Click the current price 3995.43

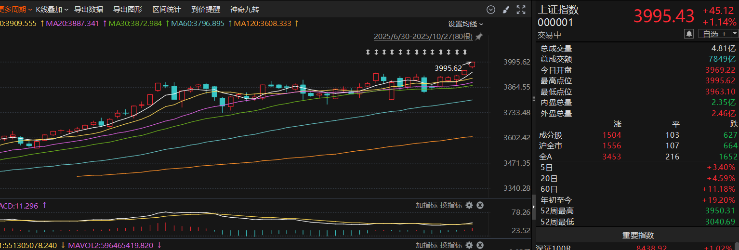click(664, 16)
